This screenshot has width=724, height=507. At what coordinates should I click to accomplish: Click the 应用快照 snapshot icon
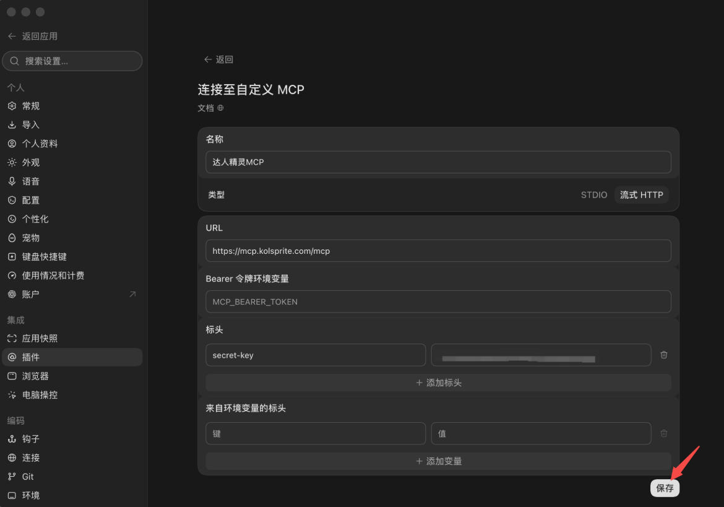coord(12,339)
